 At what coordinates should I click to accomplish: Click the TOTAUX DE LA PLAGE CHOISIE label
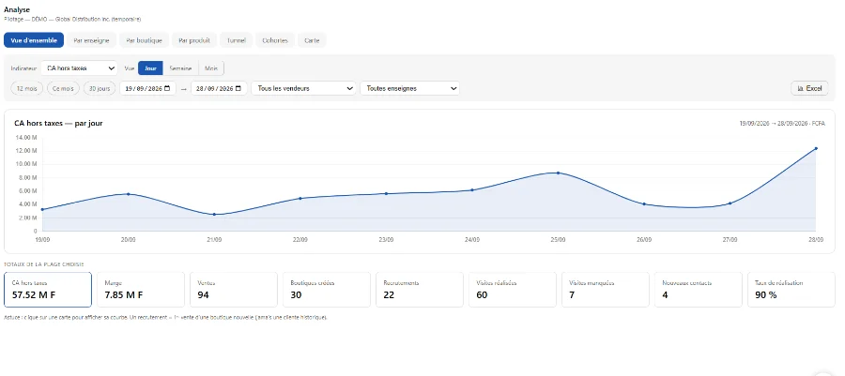[43, 264]
